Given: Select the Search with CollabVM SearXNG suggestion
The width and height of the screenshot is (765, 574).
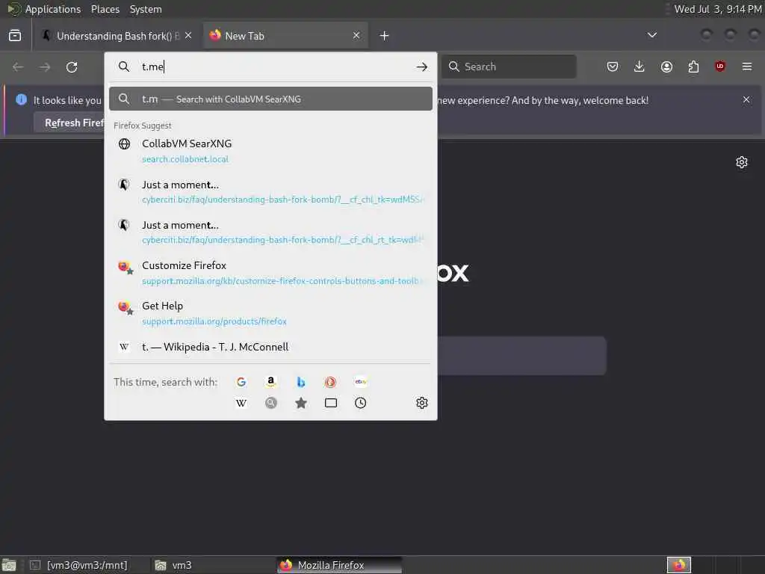Looking at the screenshot, I should point(270,99).
